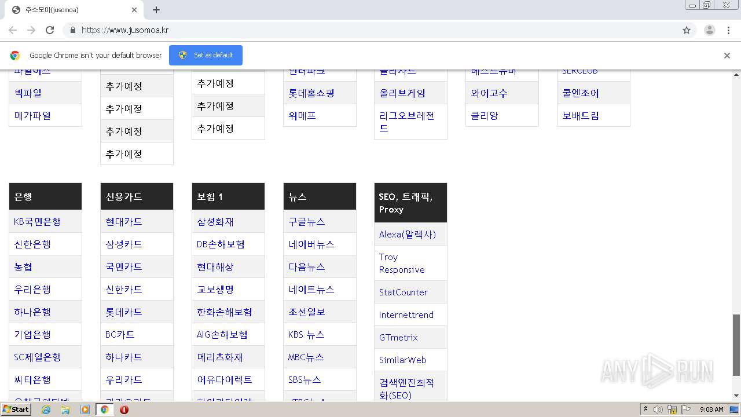
Task: Click the Set as default button
Action: point(206,55)
